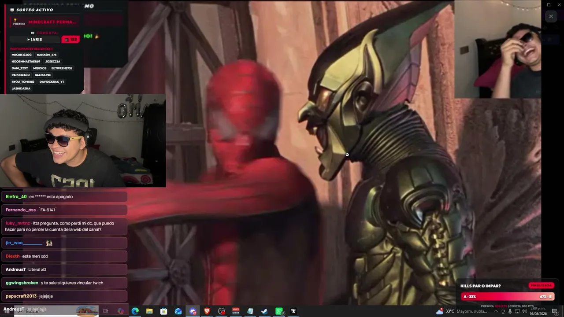Viewport: 564px width, 317px height.
Task: Click the laughing webcam feed at top right
Action: coord(497,49)
